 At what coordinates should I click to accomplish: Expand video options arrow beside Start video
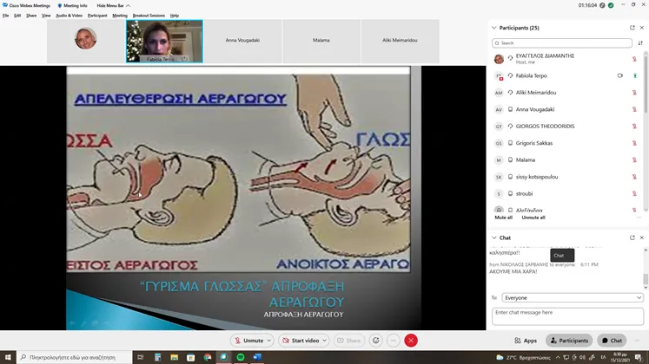[326, 341]
